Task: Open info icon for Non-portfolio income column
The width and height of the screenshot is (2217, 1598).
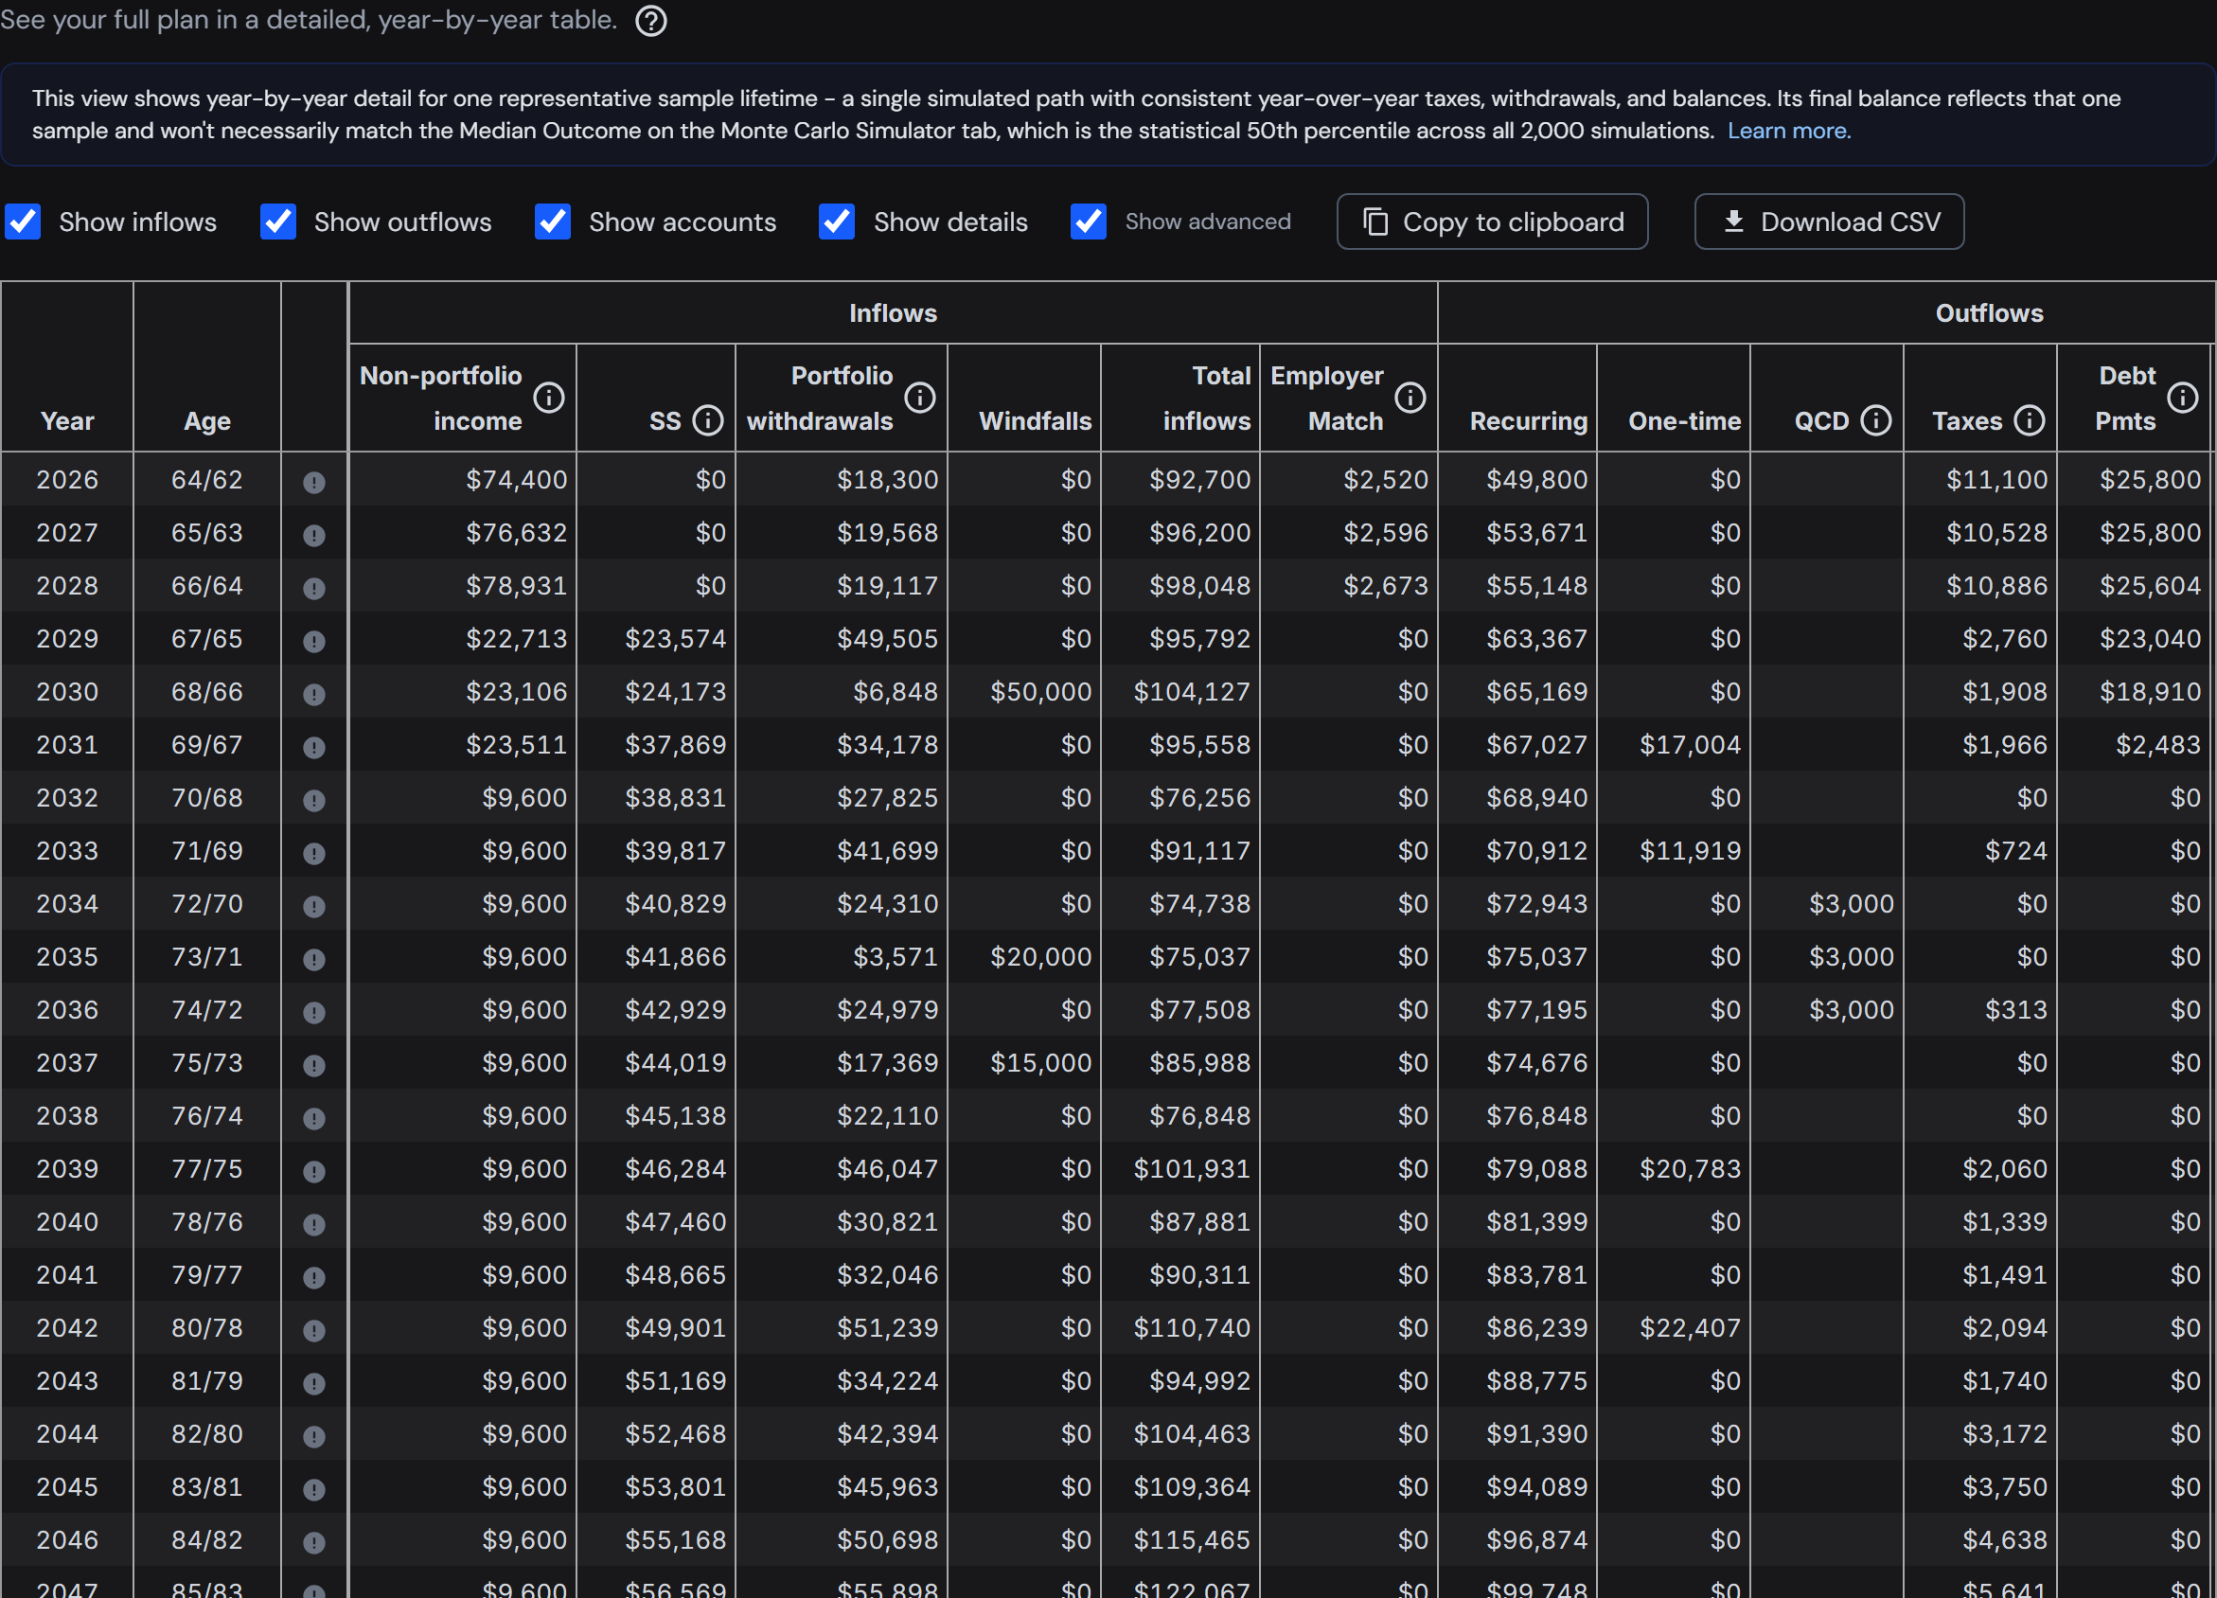Action: tap(549, 398)
